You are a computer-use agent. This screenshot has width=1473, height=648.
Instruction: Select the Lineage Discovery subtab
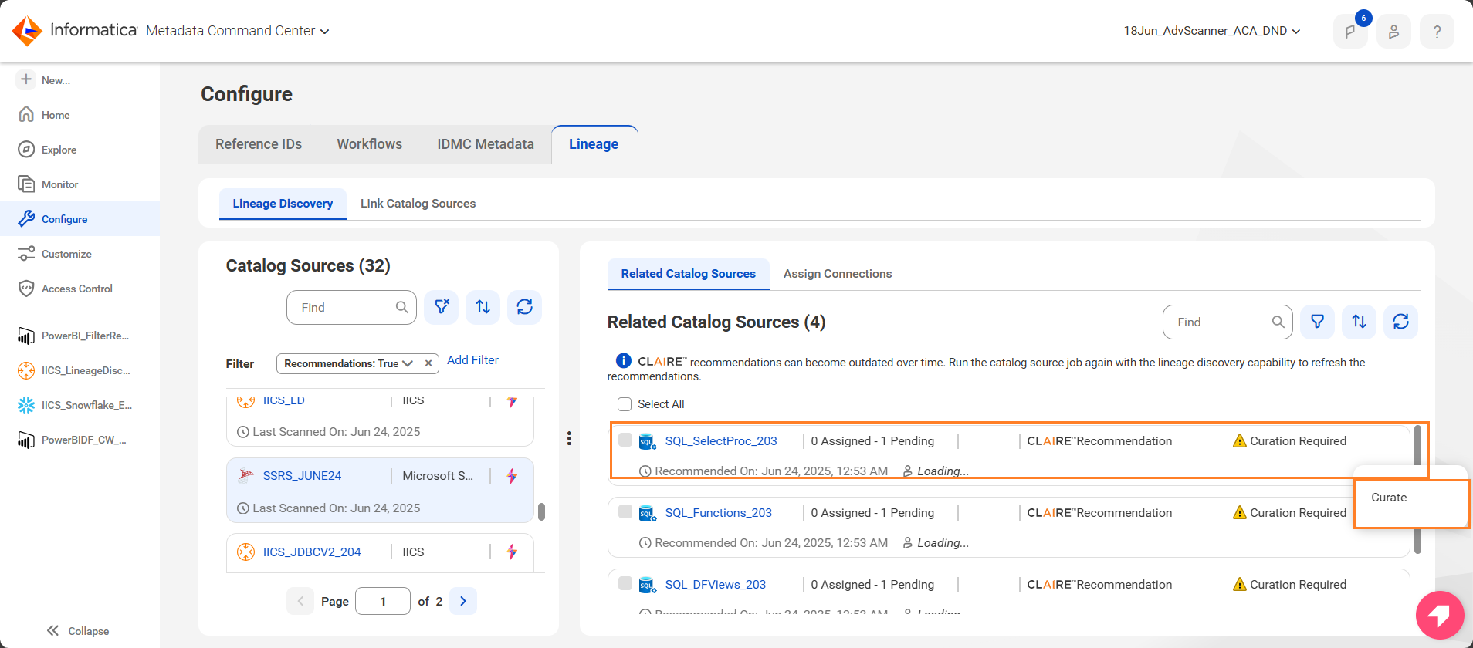[x=283, y=204]
